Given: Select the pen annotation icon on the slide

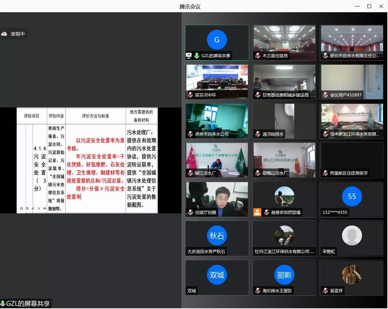Looking at the screenshot, I should (33, 208).
